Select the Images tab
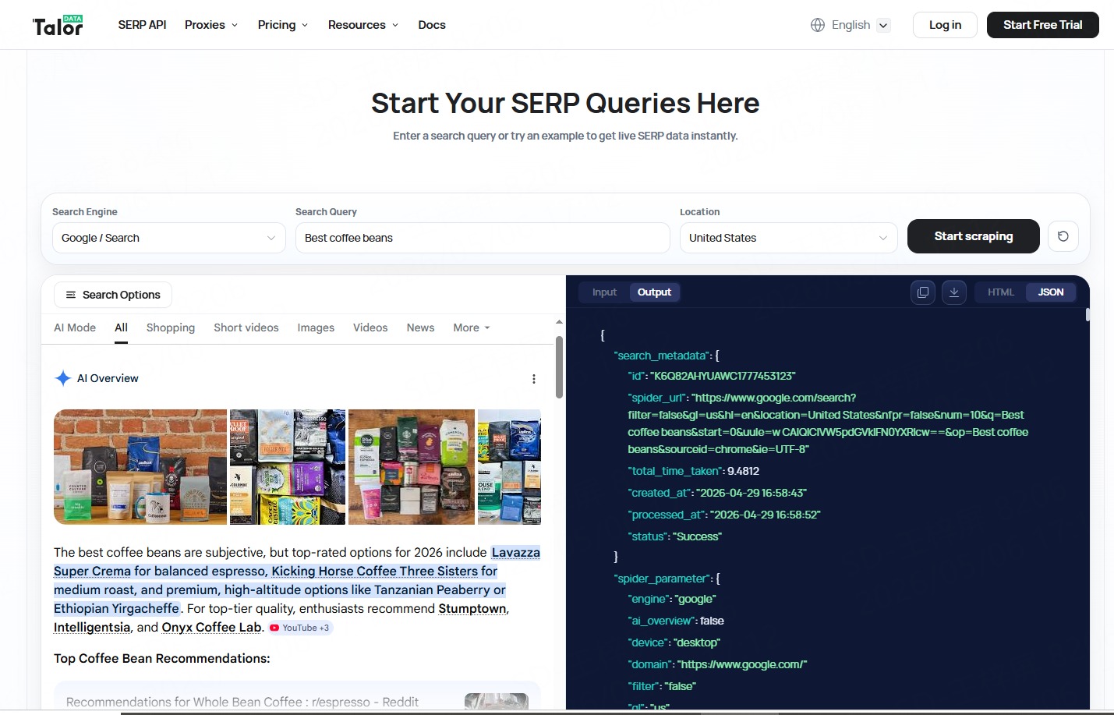Image resolution: width=1114 pixels, height=715 pixels. [316, 327]
